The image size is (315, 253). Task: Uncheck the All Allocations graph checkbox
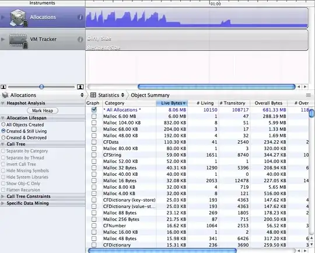click(x=94, y=110)
